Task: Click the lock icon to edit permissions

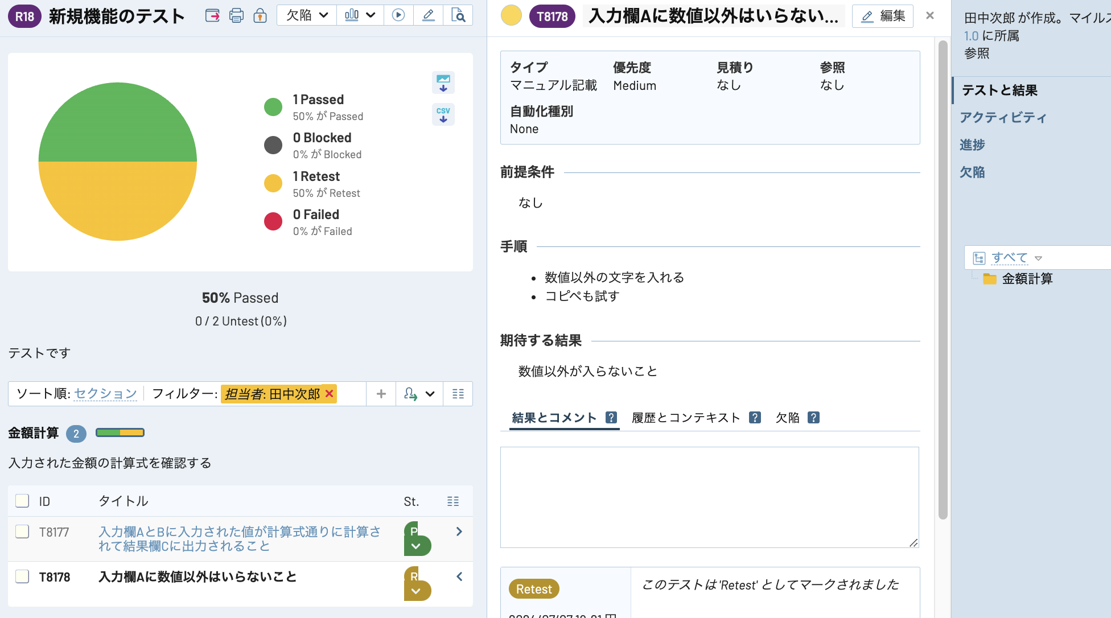Action: coord(260,15)
